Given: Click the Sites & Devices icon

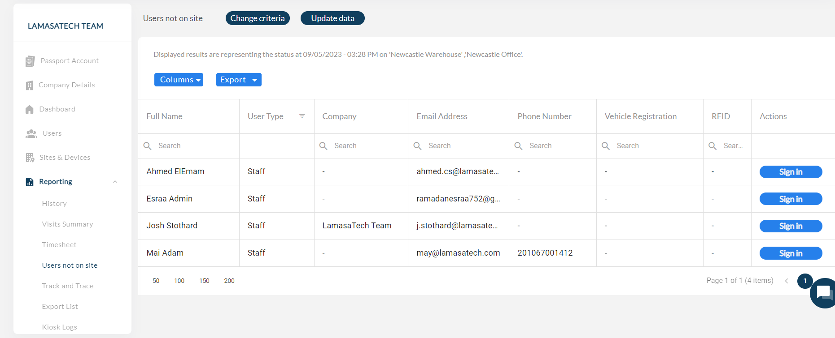Looking at the screenshot, I should pos(30,158).
